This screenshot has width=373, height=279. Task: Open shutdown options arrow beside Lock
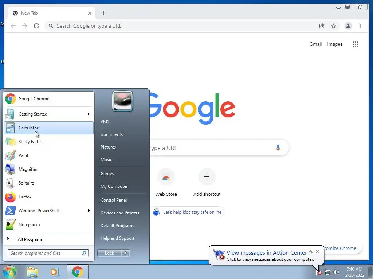(x=126, y=253)
